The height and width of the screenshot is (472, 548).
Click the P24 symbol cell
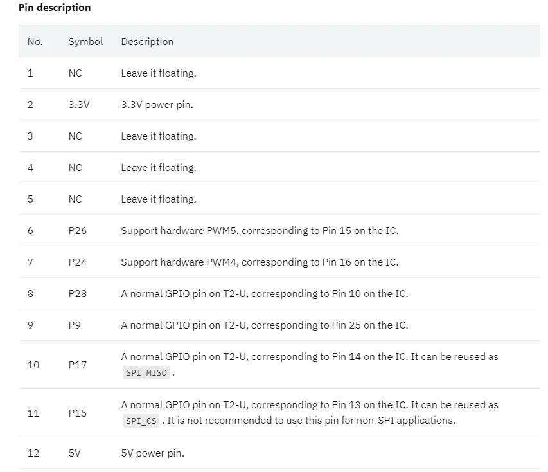(78, 262)
